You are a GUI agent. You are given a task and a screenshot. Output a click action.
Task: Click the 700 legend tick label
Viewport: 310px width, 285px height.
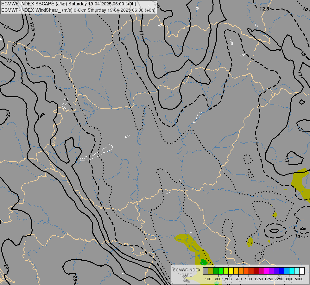coord(239,279)
